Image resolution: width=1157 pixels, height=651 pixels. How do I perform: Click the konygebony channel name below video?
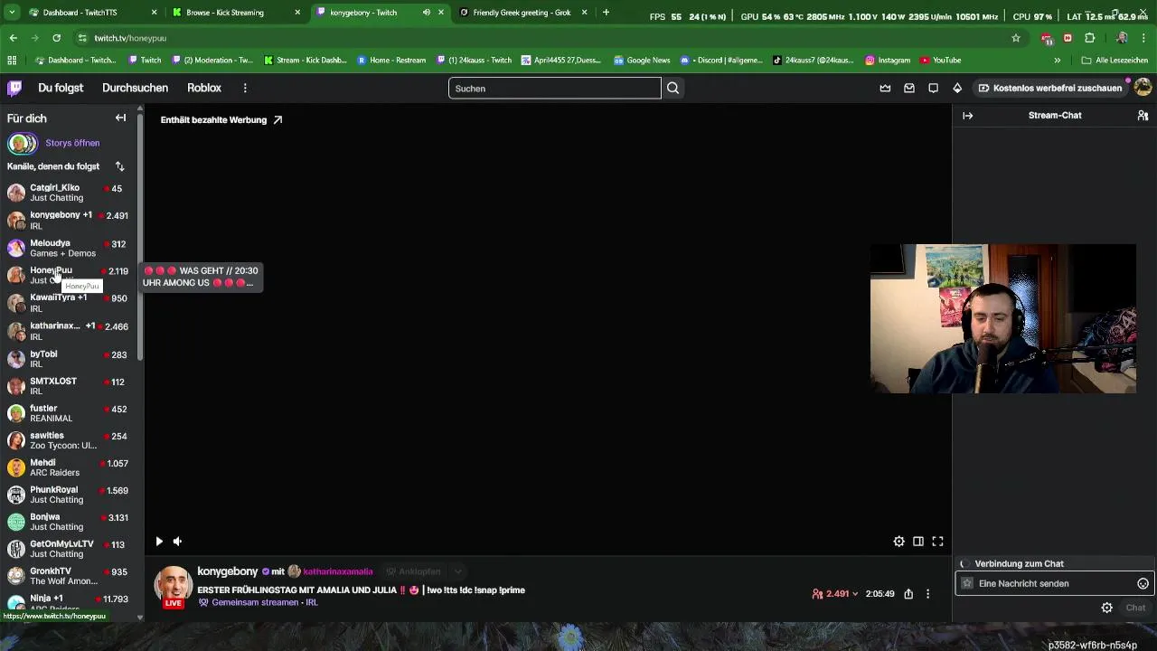(x=228, y=571)
